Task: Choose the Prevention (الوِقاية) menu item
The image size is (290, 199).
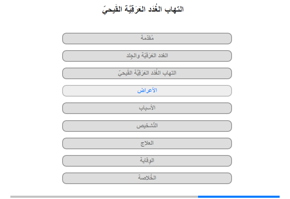Action: [147, 161]
